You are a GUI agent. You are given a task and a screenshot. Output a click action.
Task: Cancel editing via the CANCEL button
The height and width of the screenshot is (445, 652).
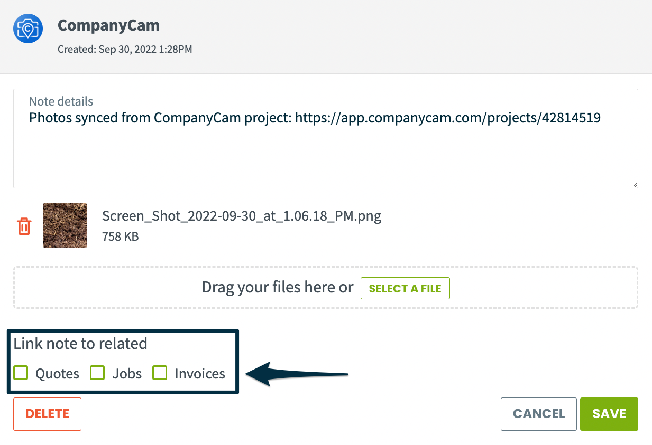click(539, 414)
